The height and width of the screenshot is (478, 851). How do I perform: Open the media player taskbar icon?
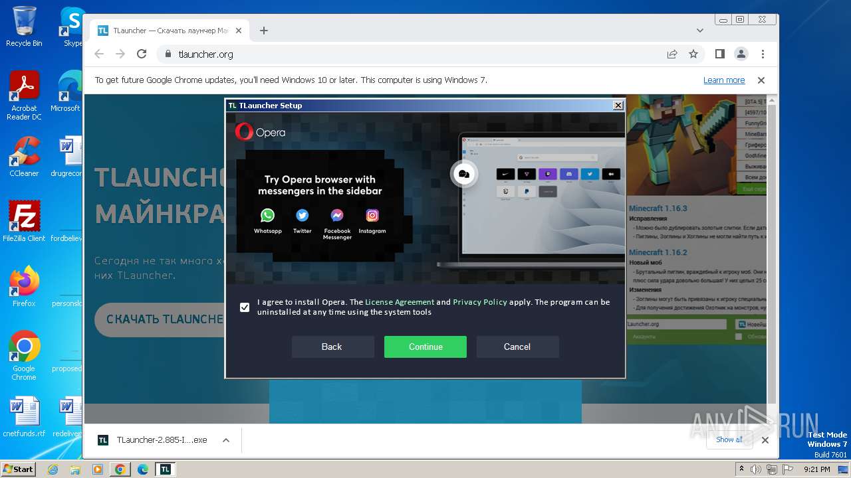98,469
